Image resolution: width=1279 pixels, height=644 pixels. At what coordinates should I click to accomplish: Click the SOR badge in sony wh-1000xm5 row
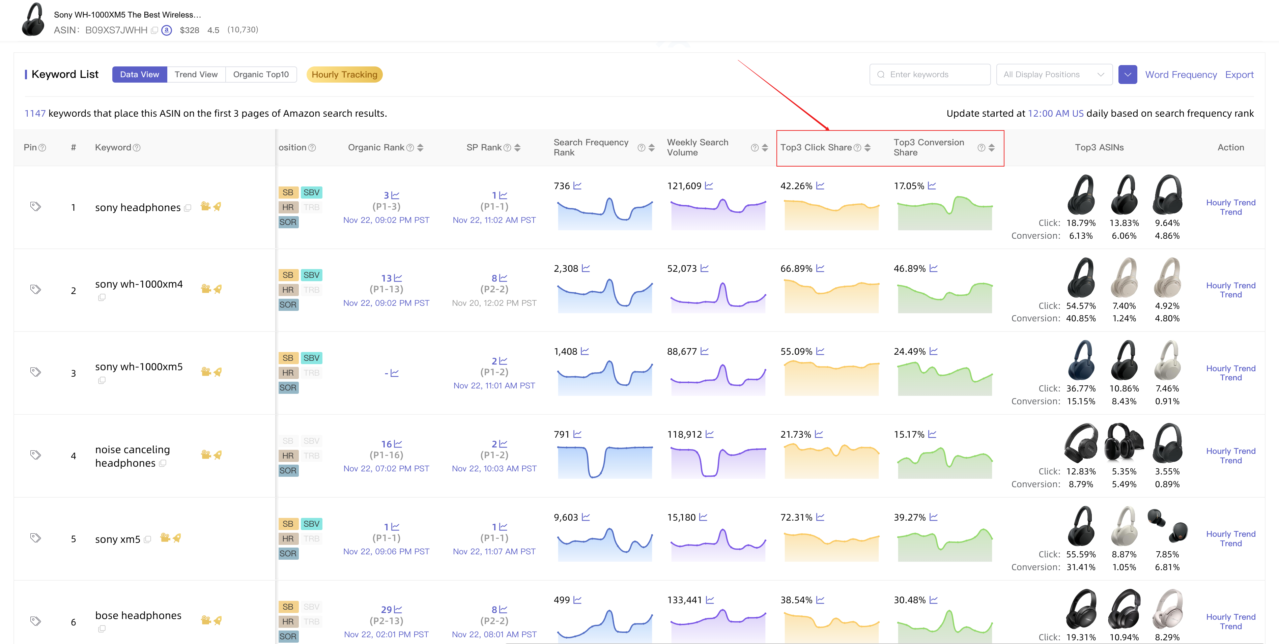[288, 388]
